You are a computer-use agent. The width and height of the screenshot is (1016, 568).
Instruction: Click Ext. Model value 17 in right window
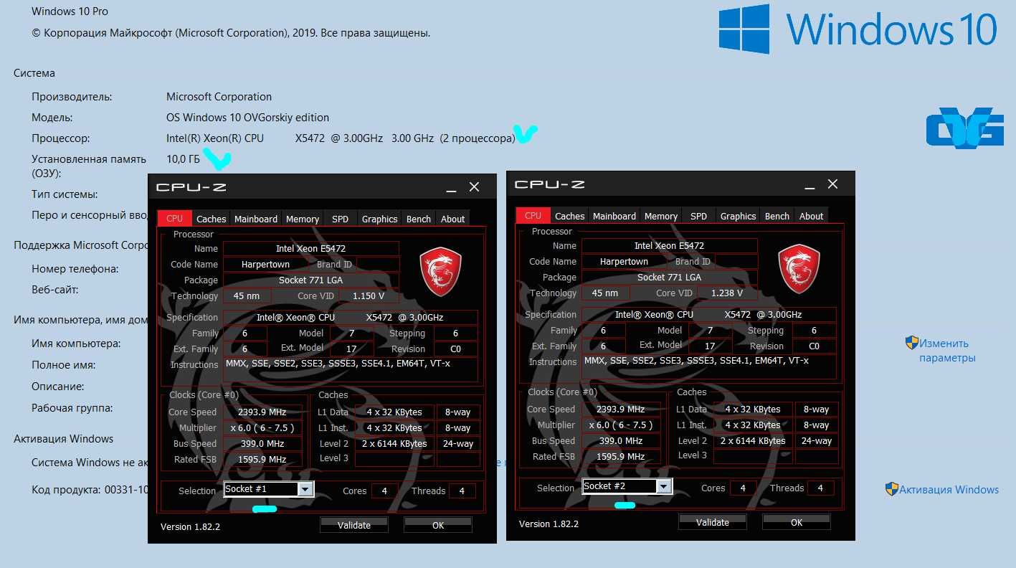710,346
